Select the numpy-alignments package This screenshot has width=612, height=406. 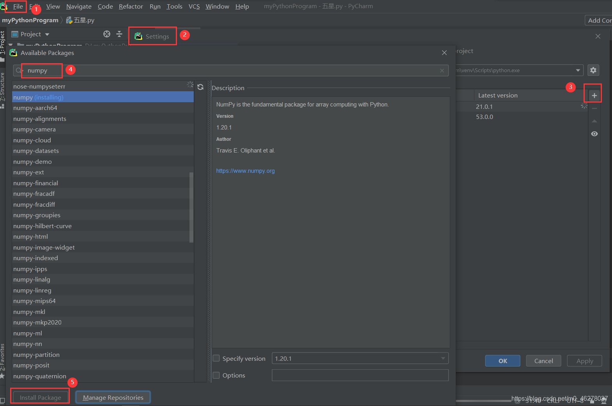[103, 119]
